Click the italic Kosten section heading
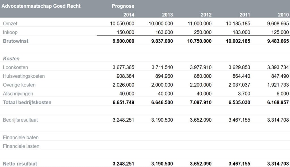290x167 pixels. coord(11,59)
